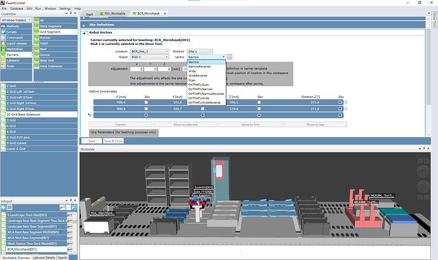438x260 pixels.
Task: Switch to Labware Details tab
Action: click(44, 257)
